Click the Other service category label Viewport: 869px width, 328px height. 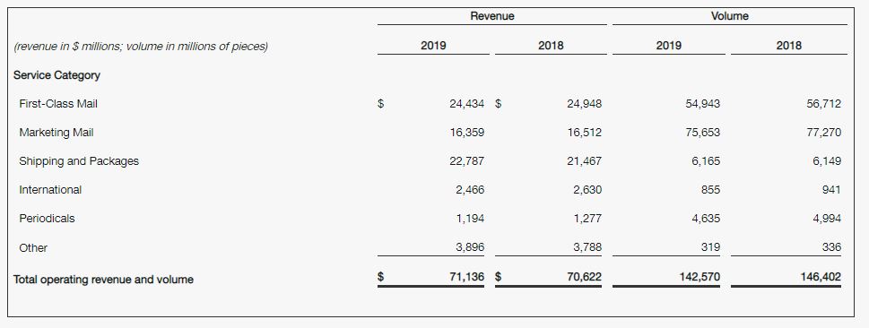pyautogui.click(x=33, y=247)
